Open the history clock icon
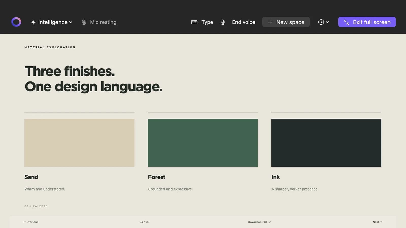Image resolution: width=406 pixels, height=228 pixels. (321, 22)
